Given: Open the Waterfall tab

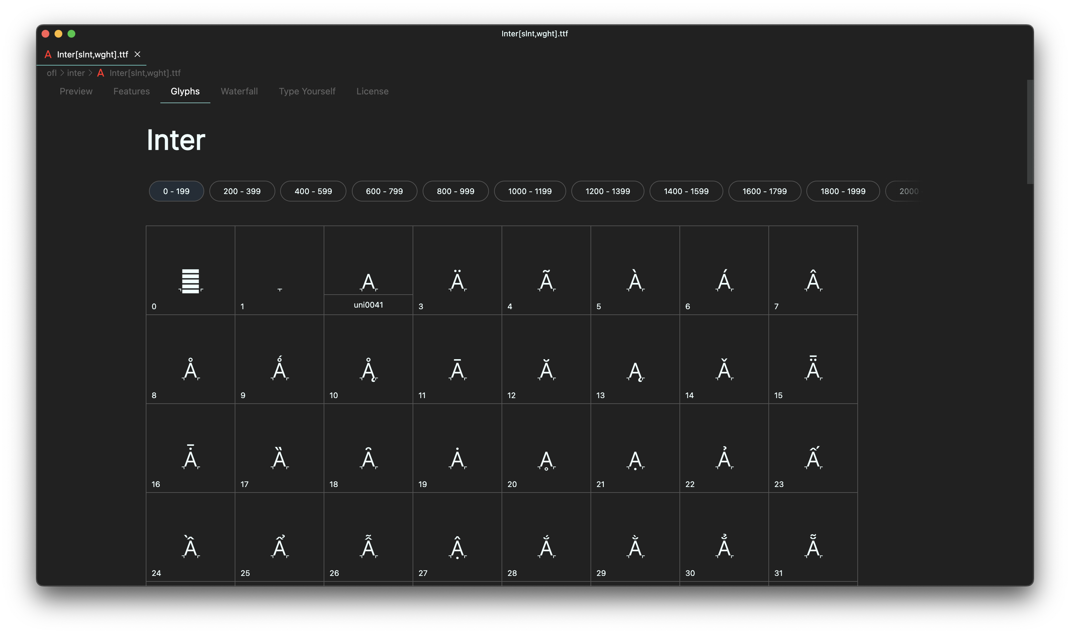Looking at the screenshot, I should click(239, 91).
